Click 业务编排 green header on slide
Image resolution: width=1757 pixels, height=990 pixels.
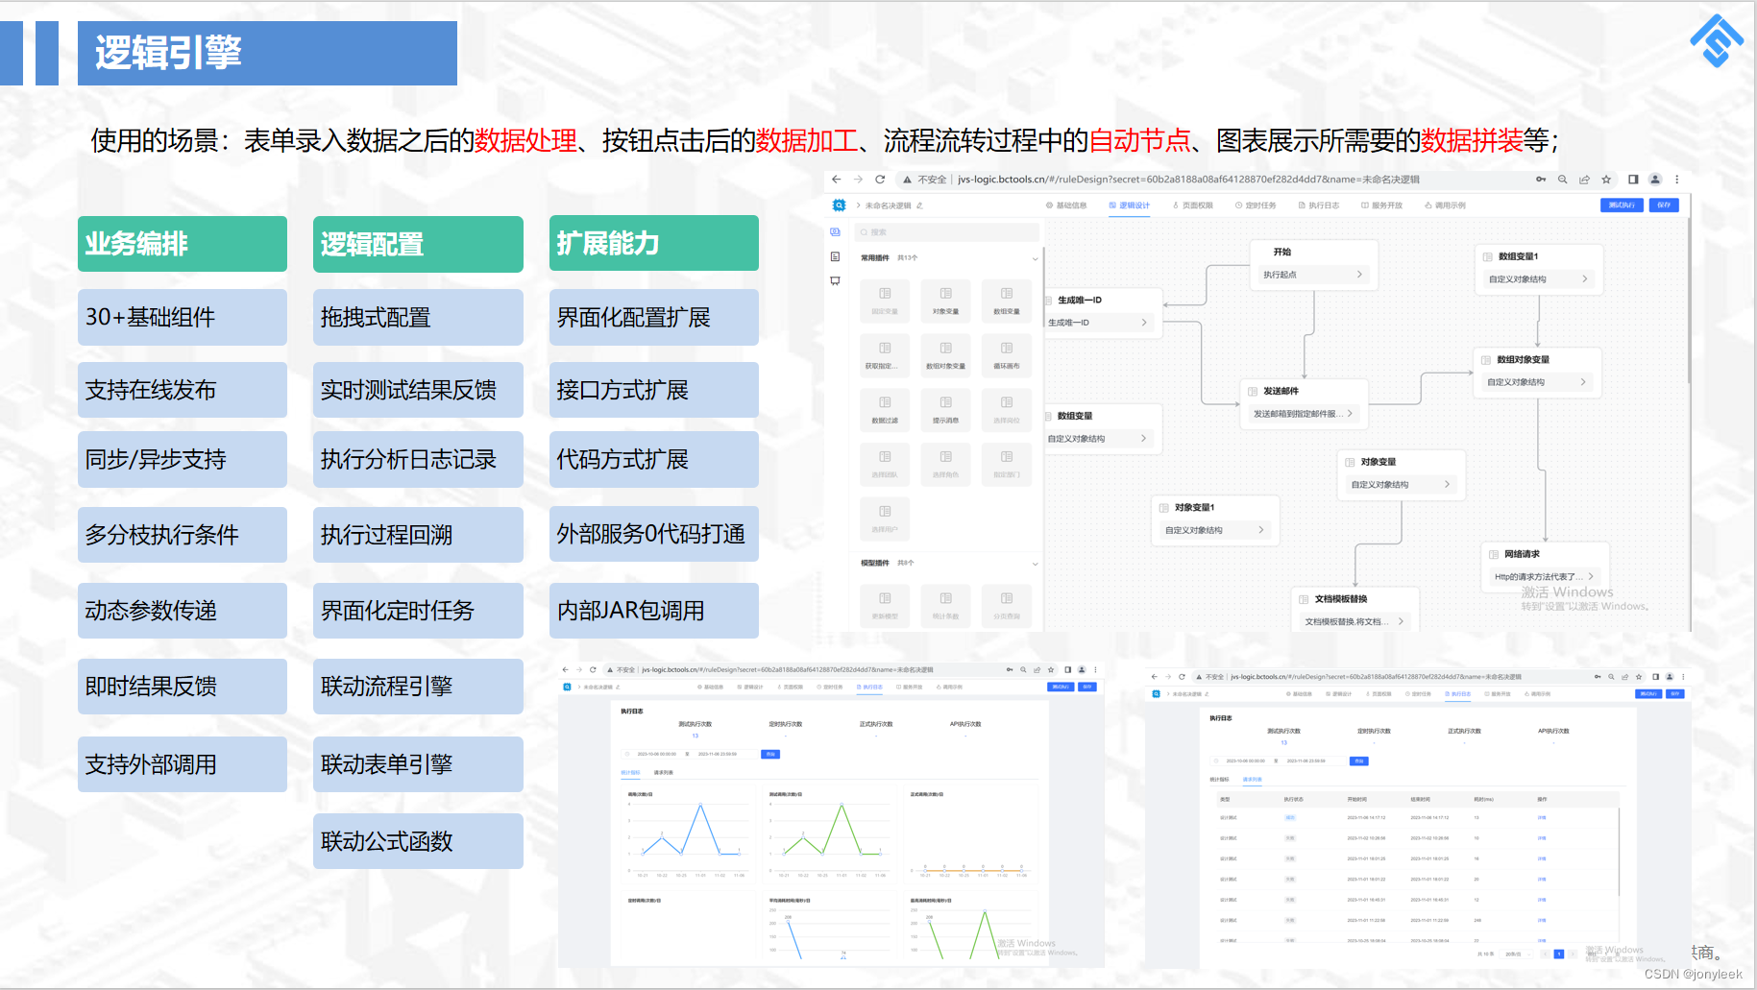pos(183,244)
